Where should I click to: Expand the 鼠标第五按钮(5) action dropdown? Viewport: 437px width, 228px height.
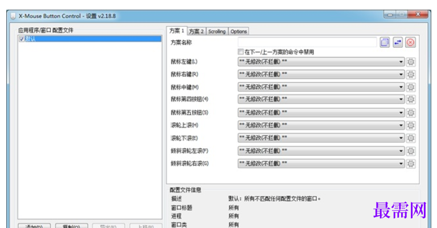(x=321, y=113)
